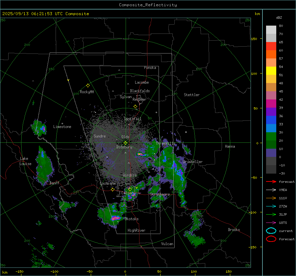
Task: Click the 'Brooks' city label
Action: click(x=234, y=230)
